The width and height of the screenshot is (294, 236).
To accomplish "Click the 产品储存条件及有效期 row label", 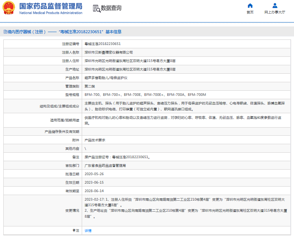I will 62,132.
